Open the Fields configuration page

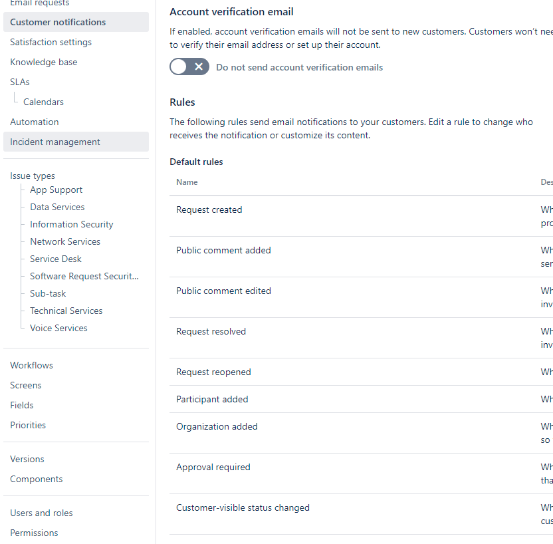coord(22,405)
